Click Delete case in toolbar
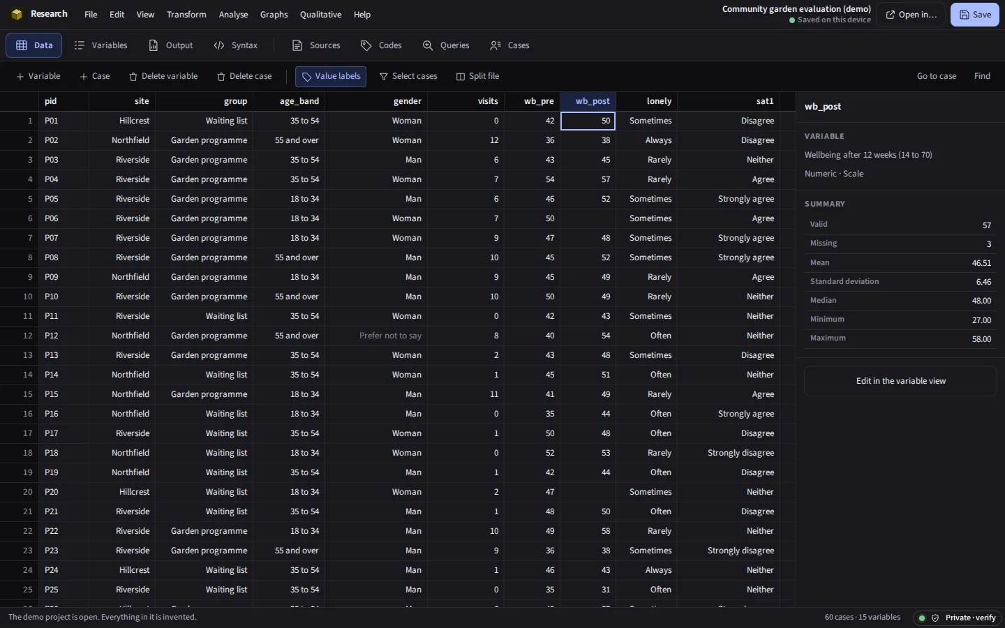The image size is (1005, 628). point(244,77)
